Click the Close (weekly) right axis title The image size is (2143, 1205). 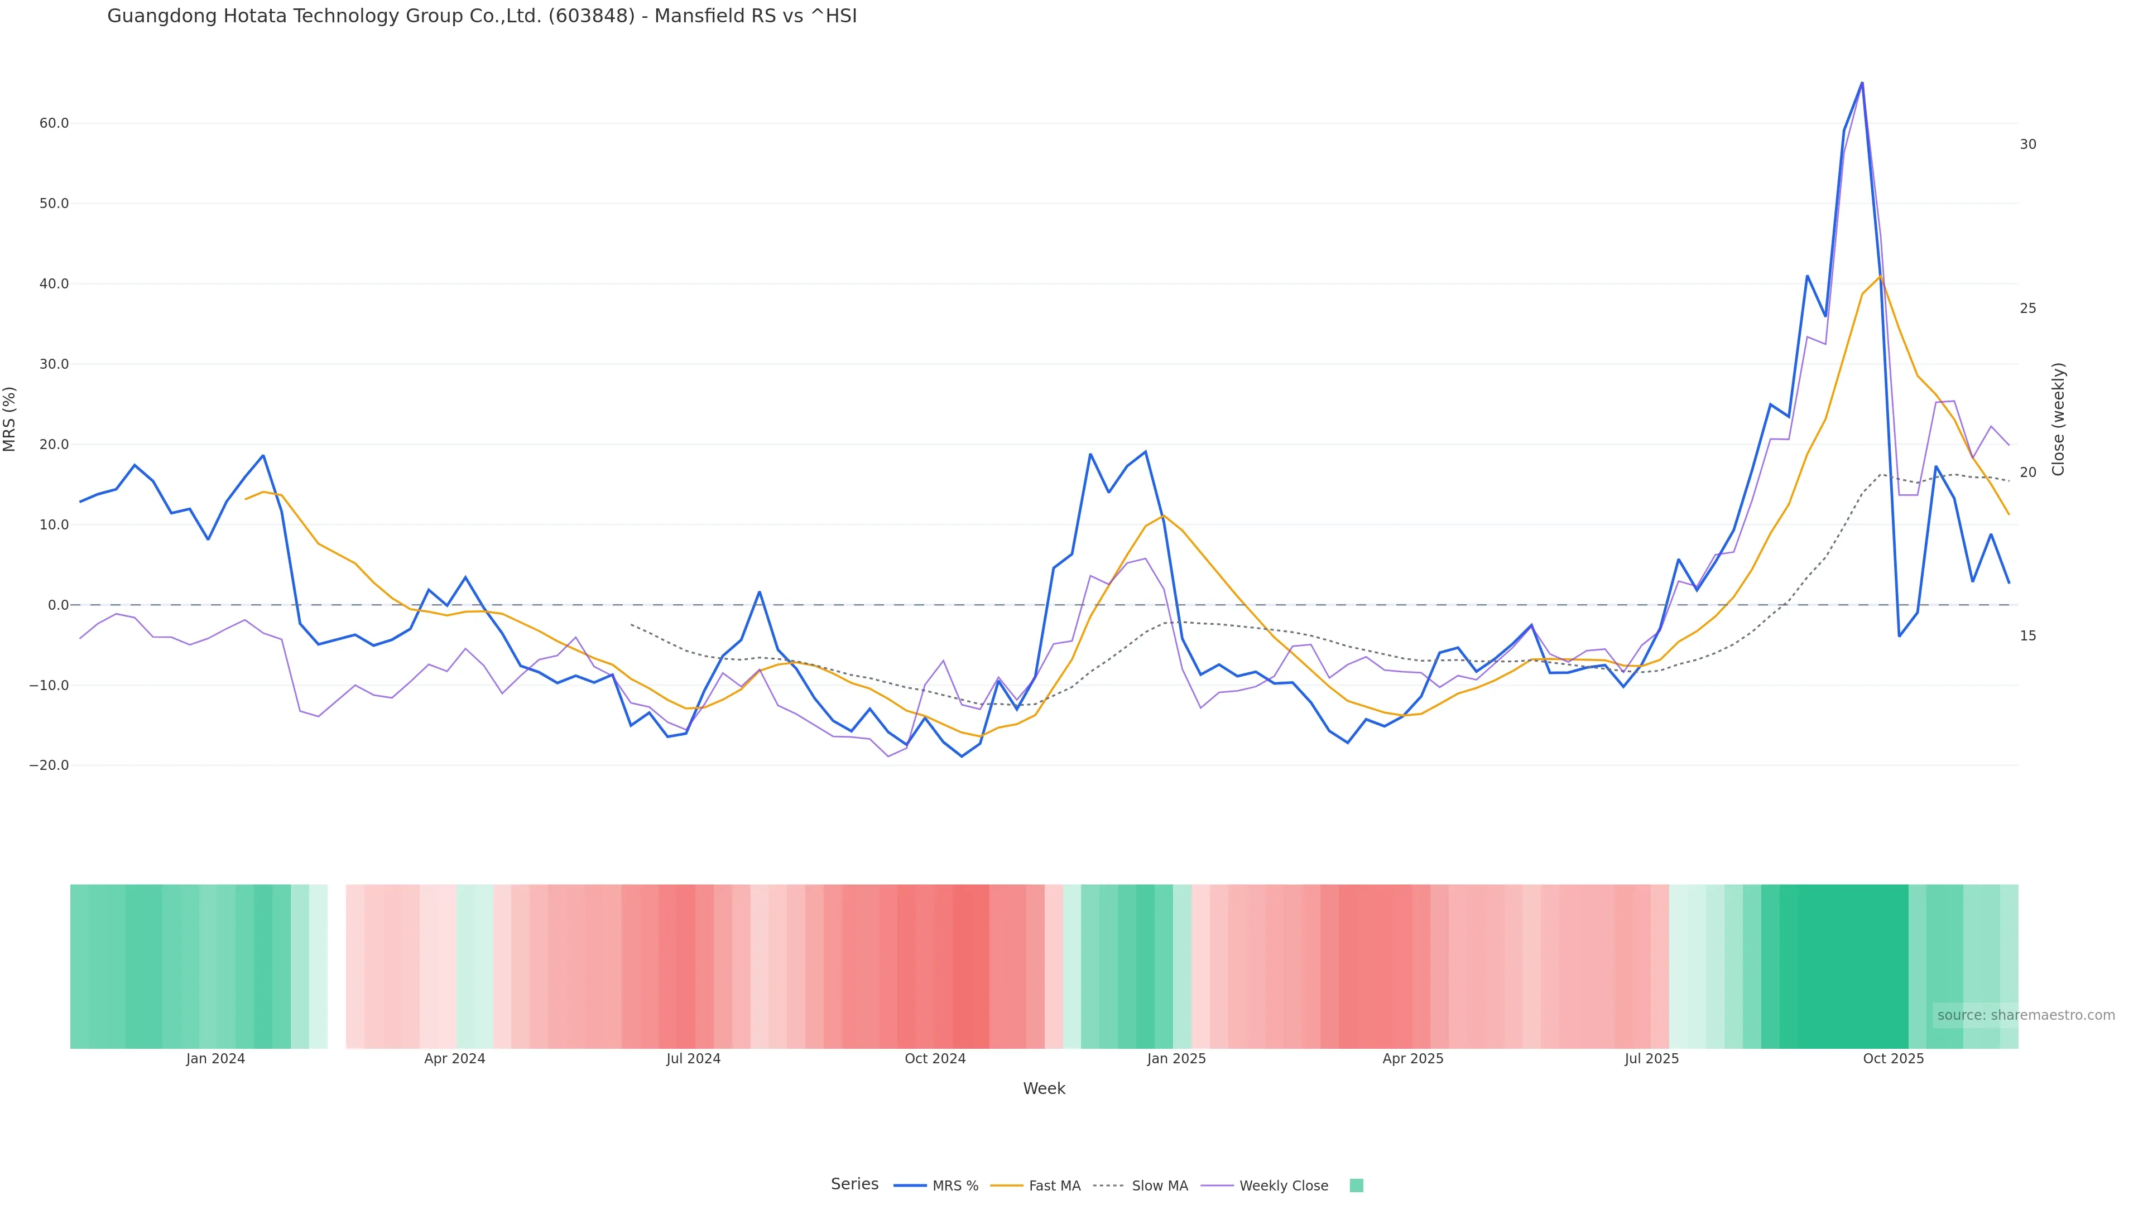coord(2058,419)
